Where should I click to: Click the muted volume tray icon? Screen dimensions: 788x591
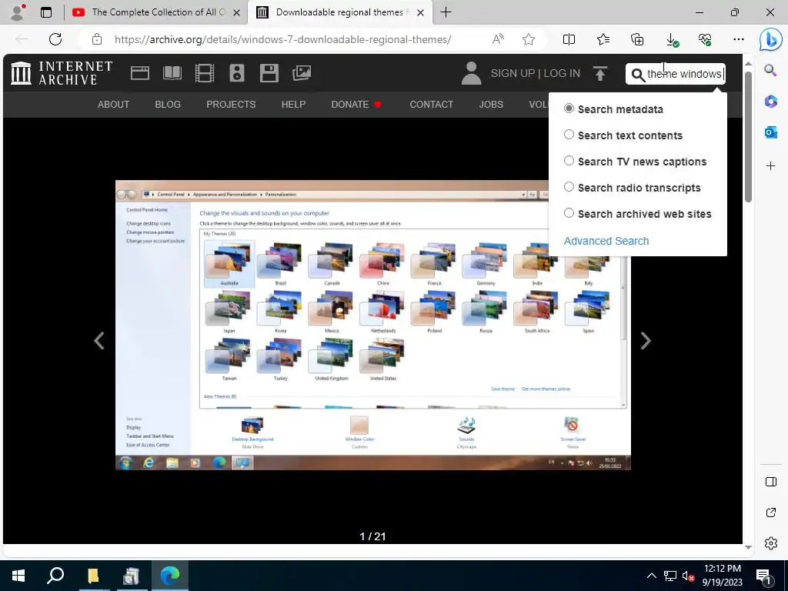click(x=688, y=576)
